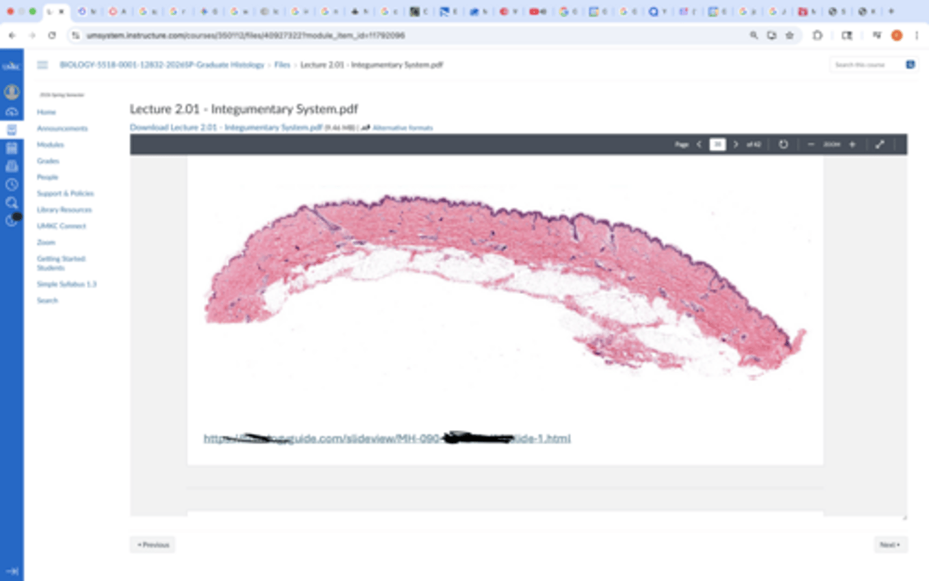Viewport: 929px width, 581px height.
Task: Go to the previous PDF page chevron
Action: coord(699,144)
